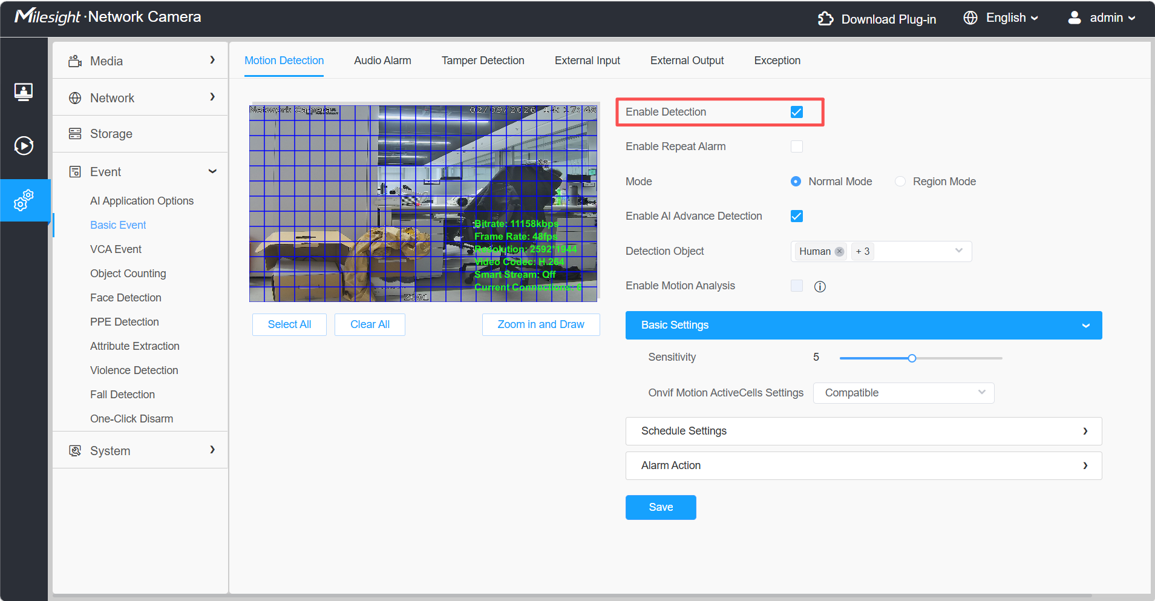Toggle the Enable Detection checkbox
The image size is (1155, 601).
[797, 112]
